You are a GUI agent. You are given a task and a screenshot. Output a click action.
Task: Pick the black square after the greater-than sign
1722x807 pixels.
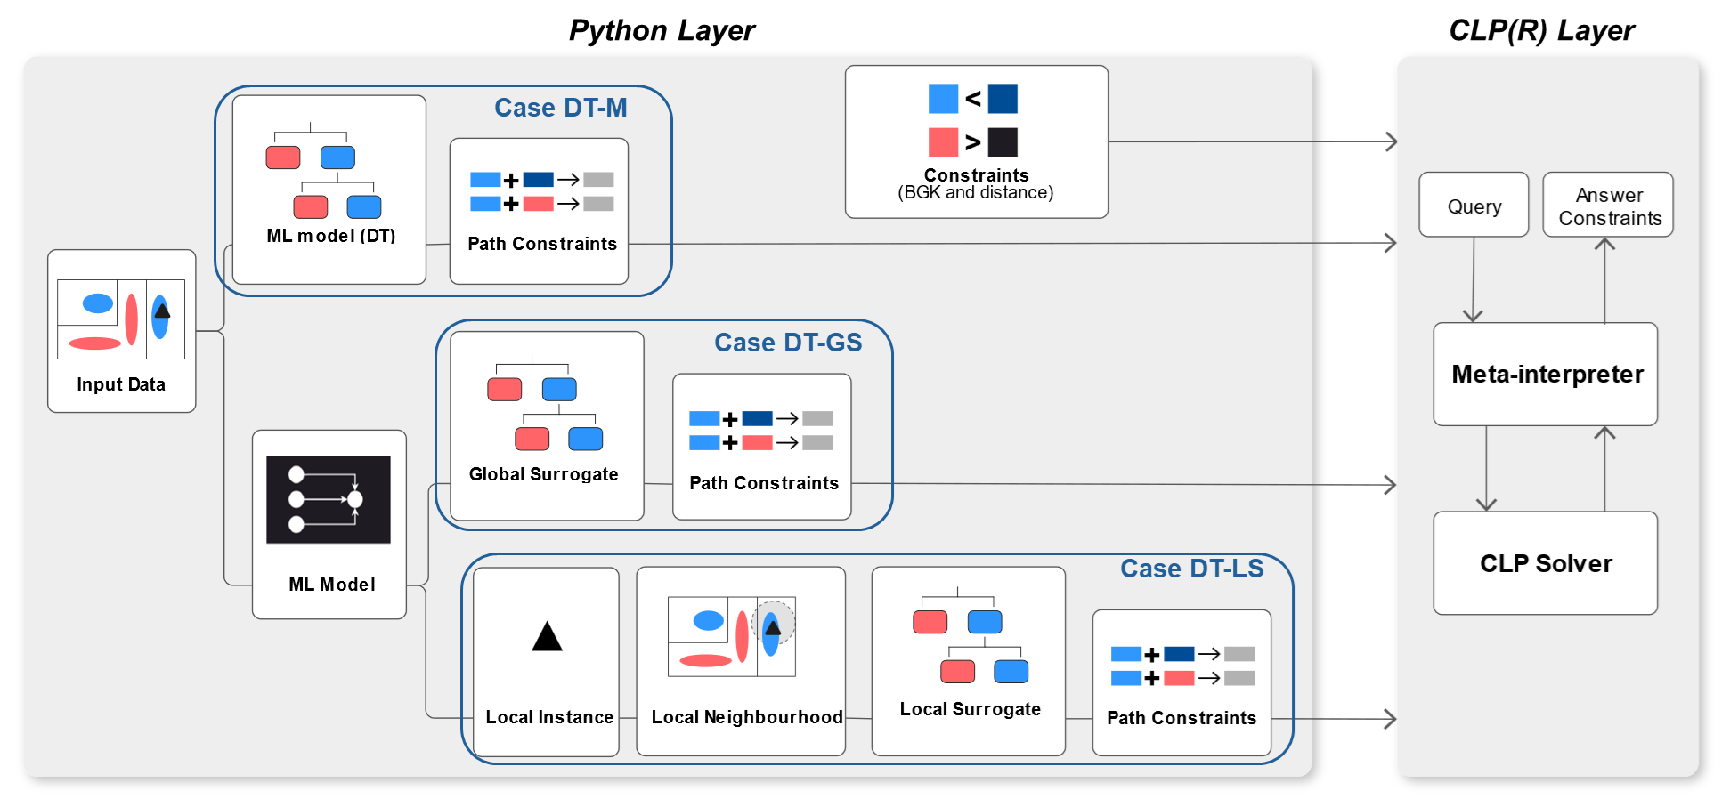click(x=1003, y=142)
